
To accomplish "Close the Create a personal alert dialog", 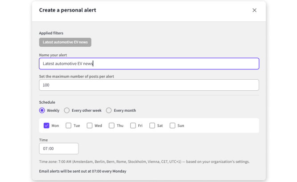I will [254, 10].
